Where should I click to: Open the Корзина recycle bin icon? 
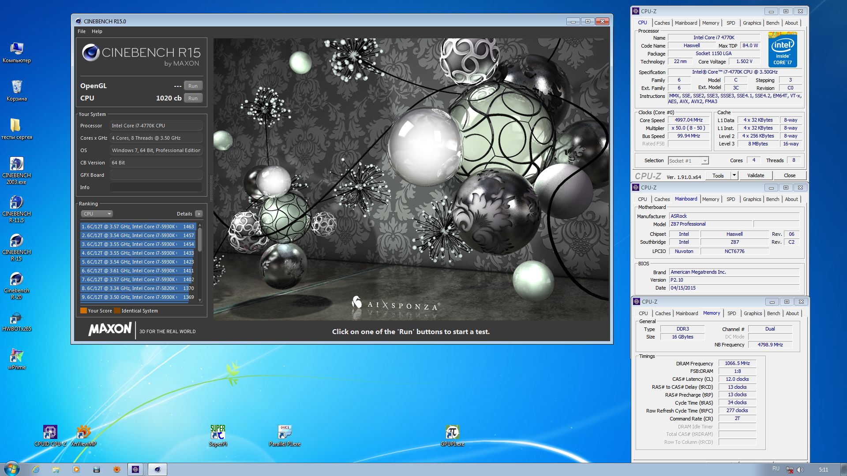[x=16, y=91]
